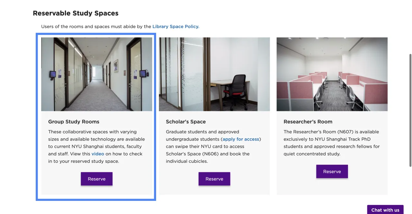Click the office chair in the Scholar's Space photo
This screenshot has width=412, height=214.
238,88
